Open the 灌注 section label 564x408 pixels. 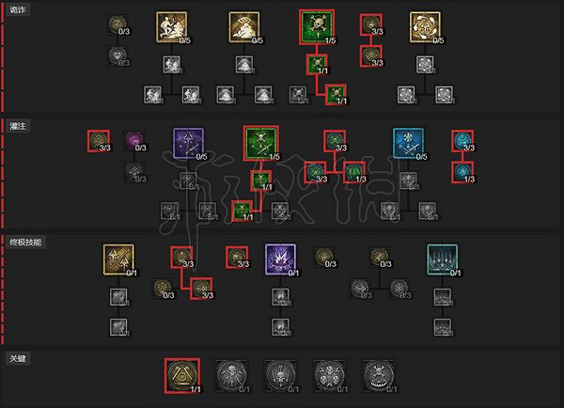click(x=18, y=126)
